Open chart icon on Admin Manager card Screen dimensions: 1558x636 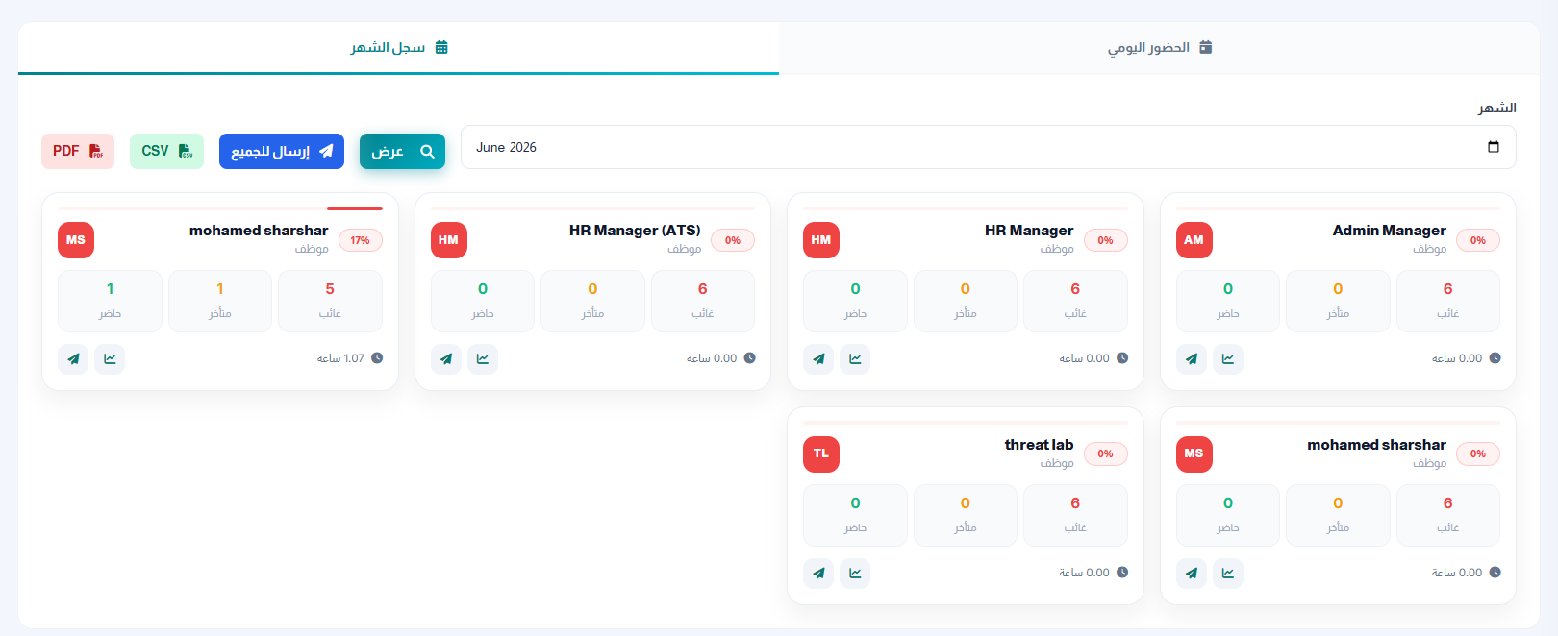[1228, 359]
